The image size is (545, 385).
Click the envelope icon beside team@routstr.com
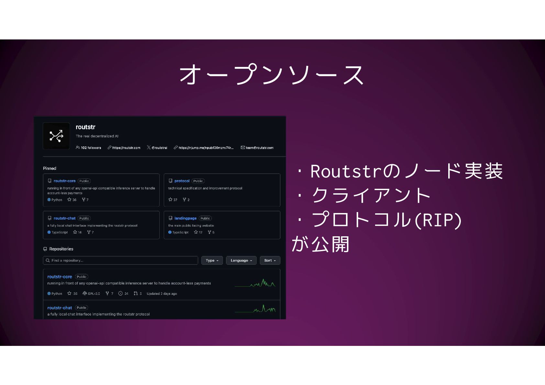click(243, 147)
